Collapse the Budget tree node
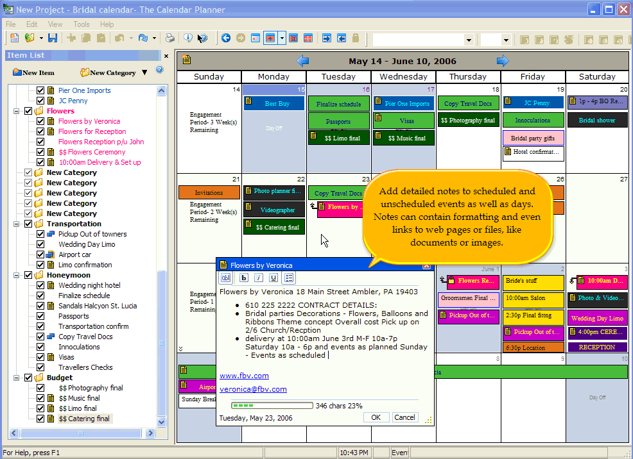The width and height of the screenshot is (633, 459). [x=17, y=378]
